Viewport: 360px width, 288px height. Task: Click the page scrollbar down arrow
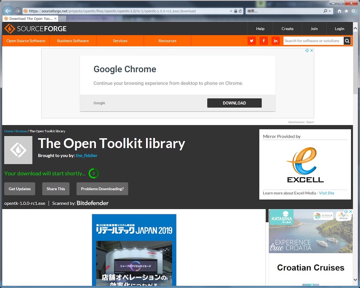pos(355,280)
